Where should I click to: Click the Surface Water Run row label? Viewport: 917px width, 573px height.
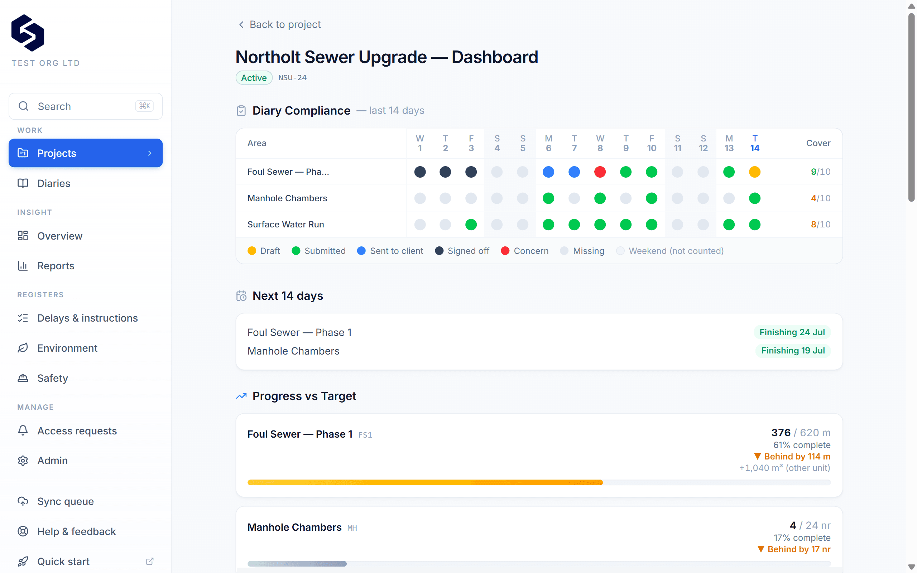click(286, 224)
